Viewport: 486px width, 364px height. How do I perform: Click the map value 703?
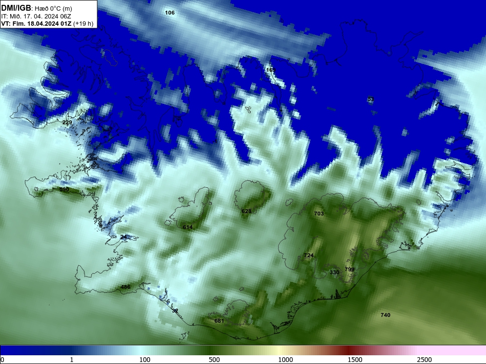[319, 214]
